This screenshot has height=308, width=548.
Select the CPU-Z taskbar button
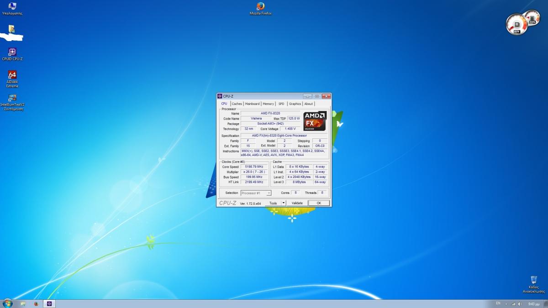coord(49,303)
